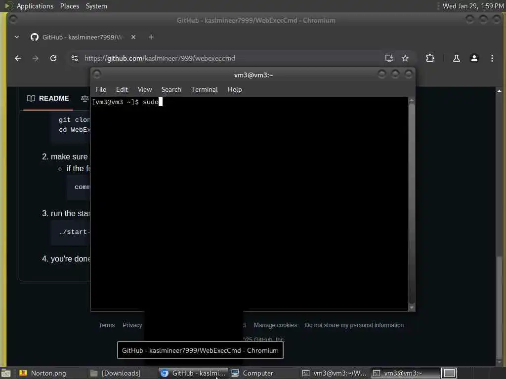
Task: Open the Places menu in top panel
Action: click(x=70, y=6)
